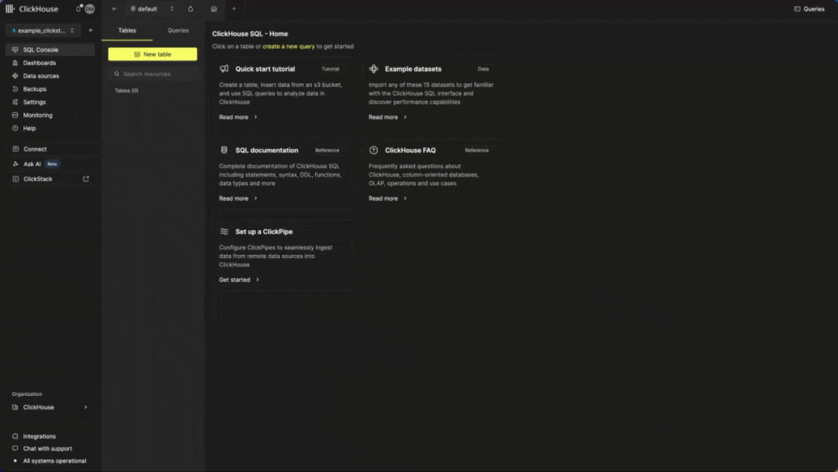The height and width of the screenshot is (472, 838).
Task: Expand the ClickHouse organization chevron
Action: click(85, 407)
